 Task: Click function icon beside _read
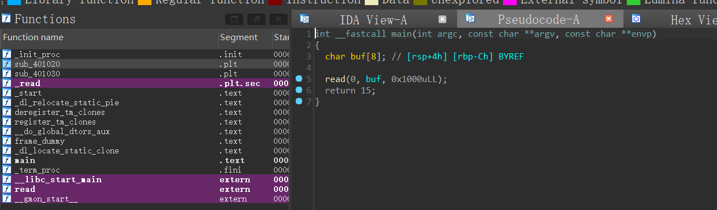point(7,83)
